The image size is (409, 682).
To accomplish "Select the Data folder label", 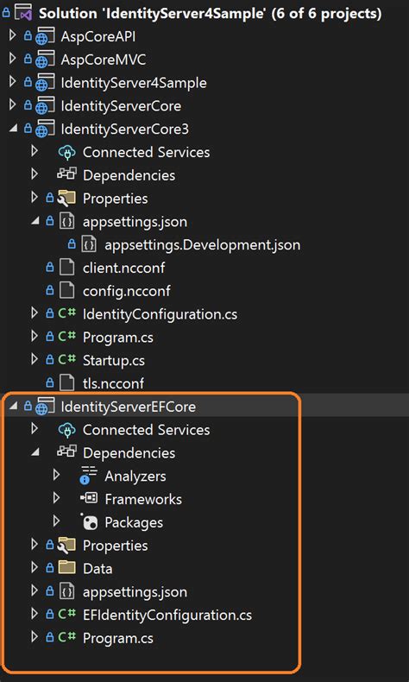I will point(98,569).
